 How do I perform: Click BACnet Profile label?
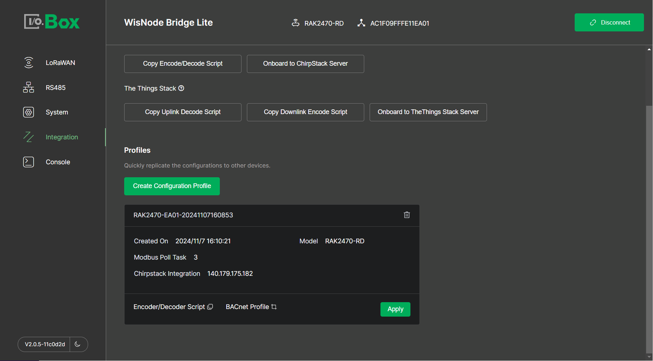pos(247,307)
